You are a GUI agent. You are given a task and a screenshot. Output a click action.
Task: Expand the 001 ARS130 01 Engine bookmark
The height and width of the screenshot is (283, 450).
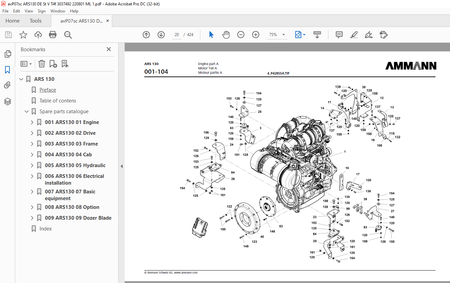pos(32,122)
